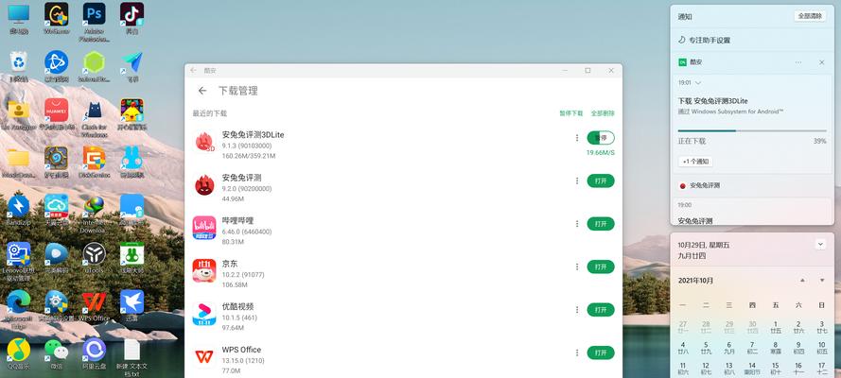
Task: Open Internet Download Manager desktop icon
Action: (x=95, y=206)
